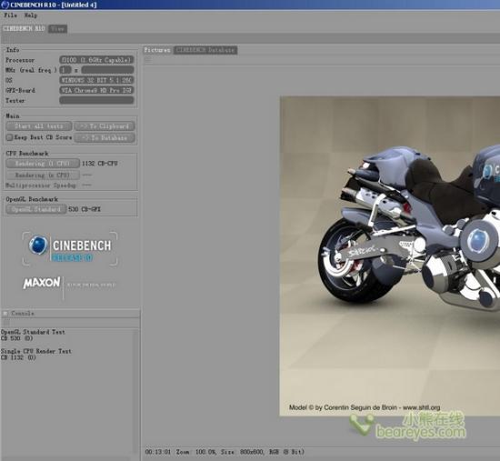Click the MHz multiplier field showing 1
This screenshot has width=500, height=461.
(x=65, y=70)
